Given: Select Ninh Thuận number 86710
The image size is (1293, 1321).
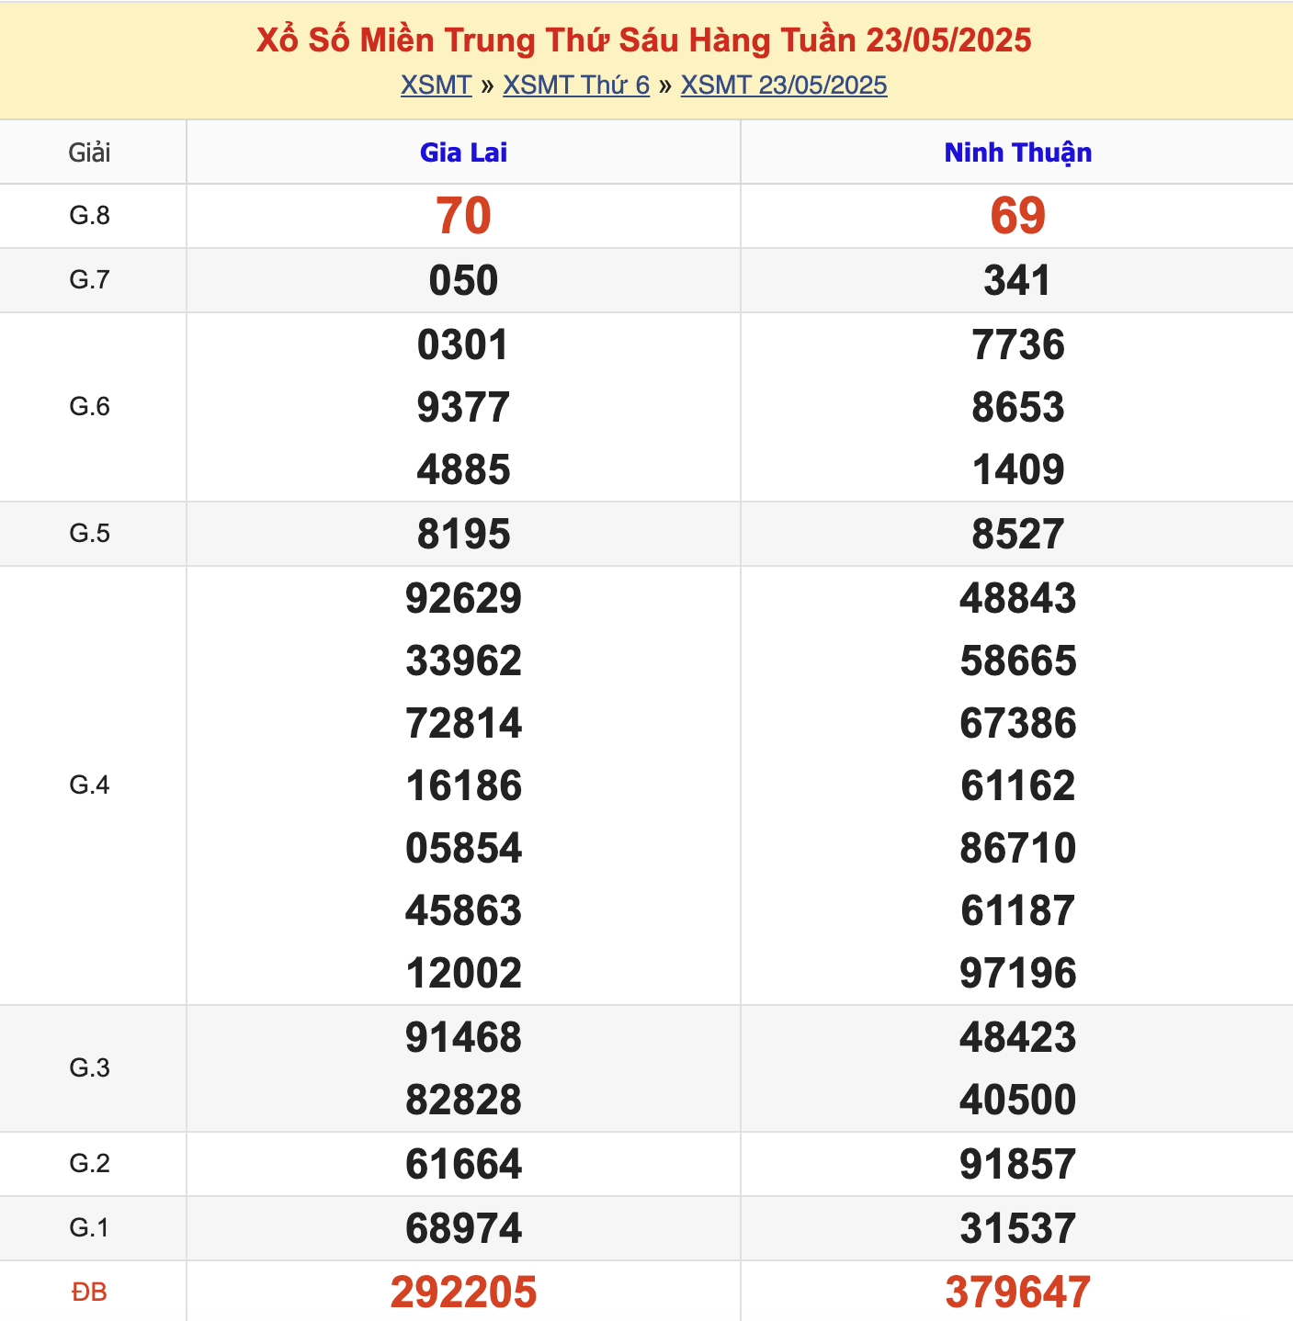Looking at the screenshot, I should tap(1018, 848).
